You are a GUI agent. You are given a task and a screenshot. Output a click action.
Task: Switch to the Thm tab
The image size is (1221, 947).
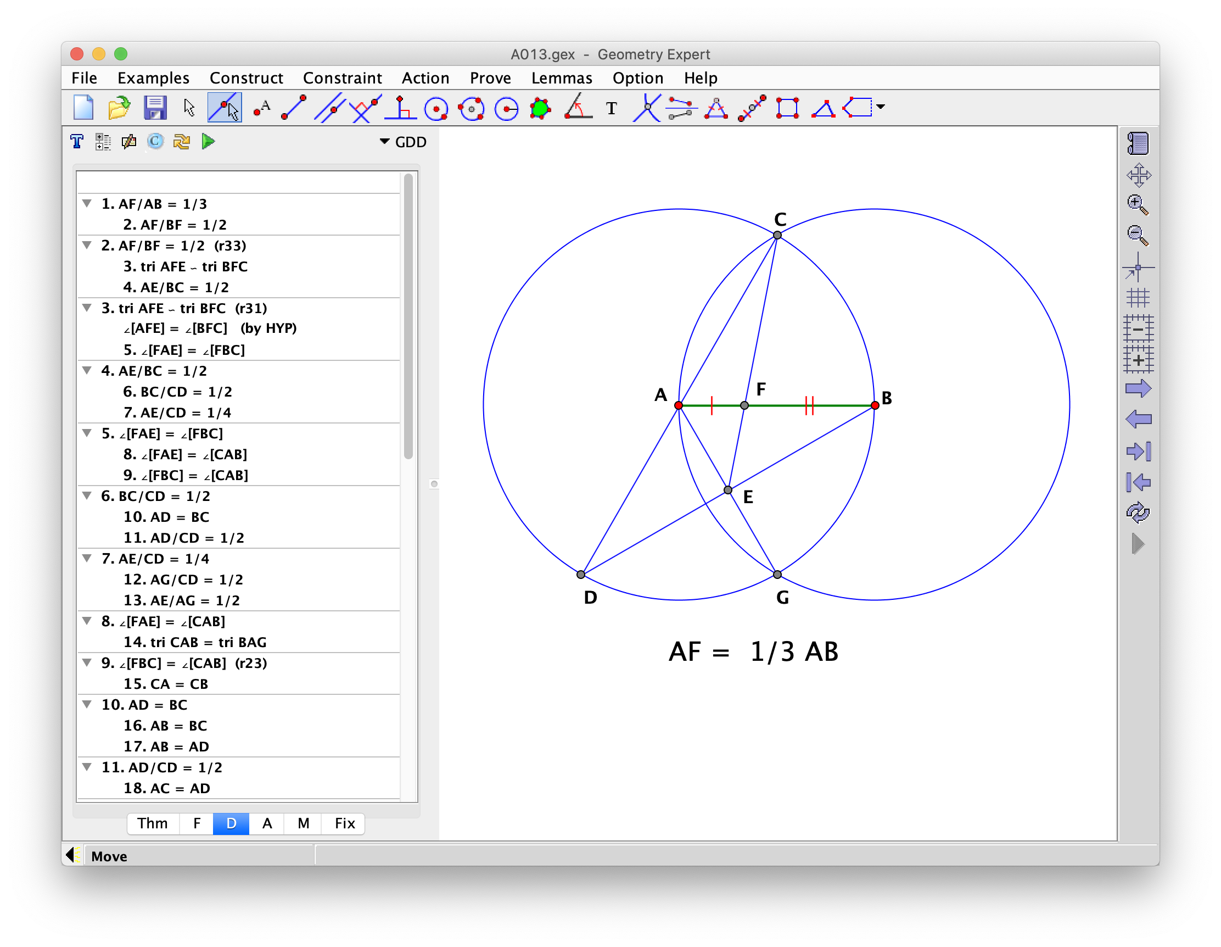[x=153, y=823]
